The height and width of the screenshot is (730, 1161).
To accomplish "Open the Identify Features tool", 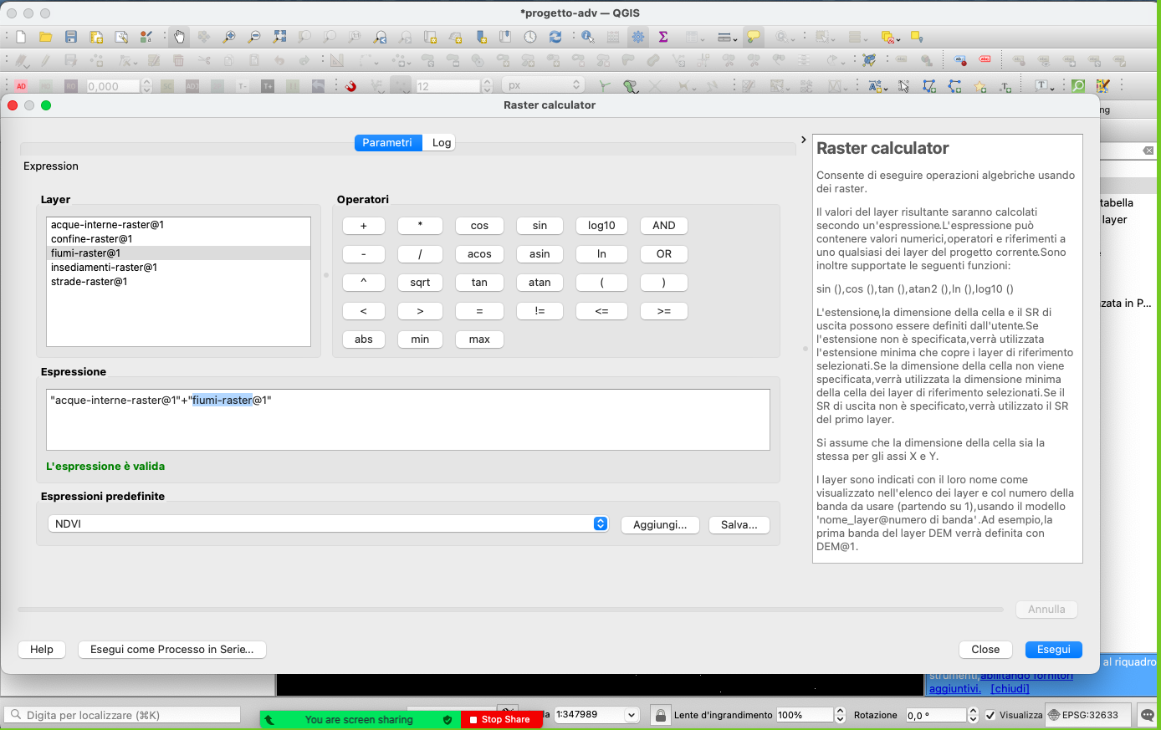I will pyautogui.click(x=588, y=37).
